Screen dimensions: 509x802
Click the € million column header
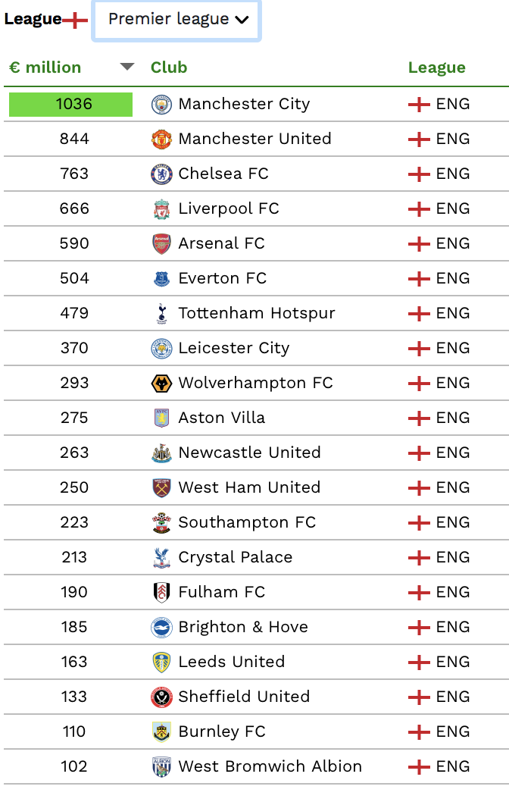(45, 67)
